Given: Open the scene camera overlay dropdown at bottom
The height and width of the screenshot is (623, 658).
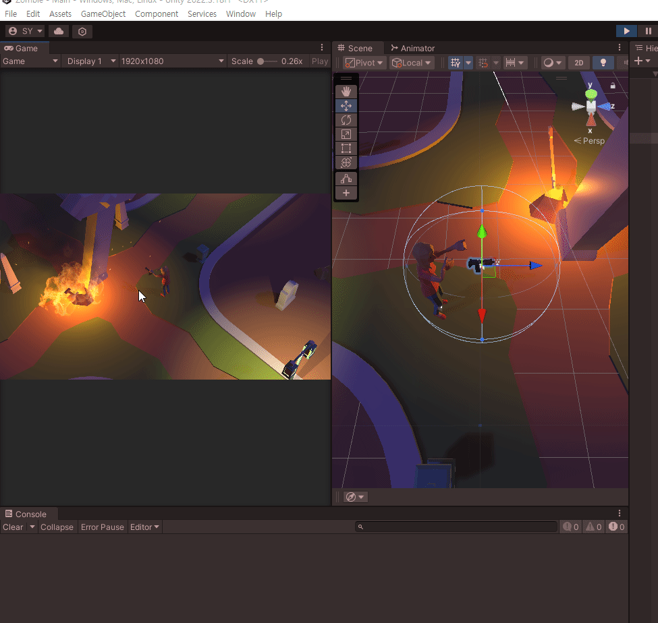Looking at the screenshot, I should [355, 497].
